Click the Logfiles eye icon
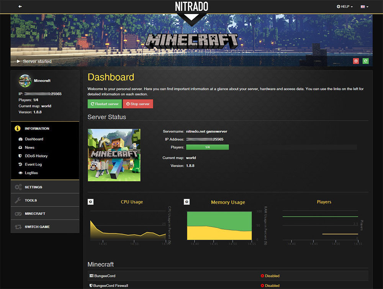The image size is (383, 289). click(x=21, y=173)
